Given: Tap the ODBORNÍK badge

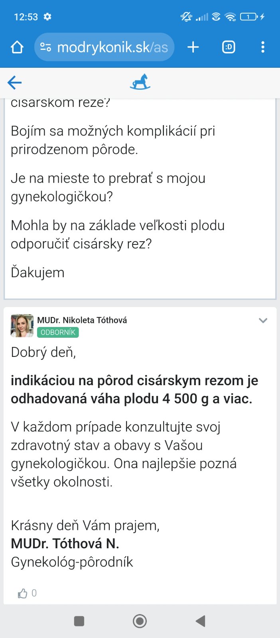Looking at the screenshot, I should (x=58, y=333).
